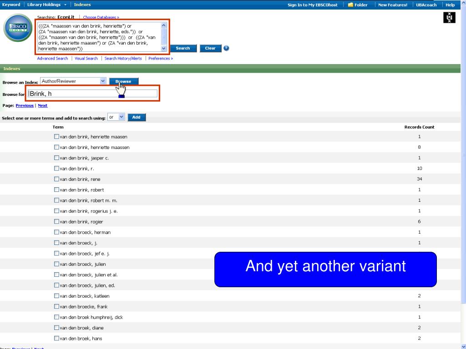Tick checkbox for van den broecke, frank

(x=56, y=306)
